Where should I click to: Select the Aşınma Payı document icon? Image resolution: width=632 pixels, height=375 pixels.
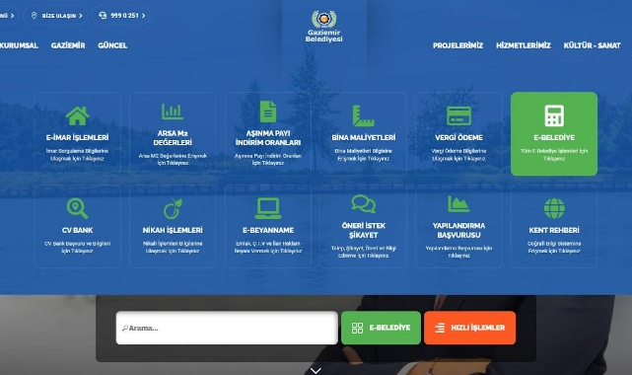[268, 112]
